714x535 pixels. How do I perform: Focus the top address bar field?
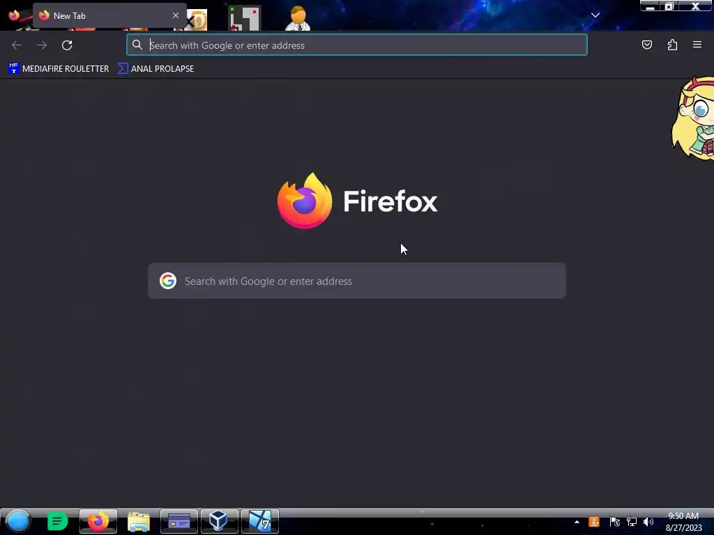357,45
